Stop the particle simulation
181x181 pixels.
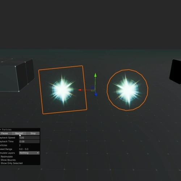(33, 133)
